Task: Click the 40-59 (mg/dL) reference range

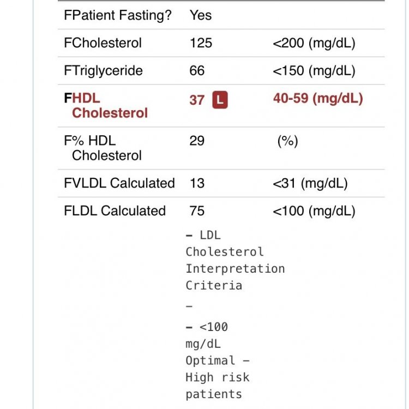Action: tap(317, 98)
